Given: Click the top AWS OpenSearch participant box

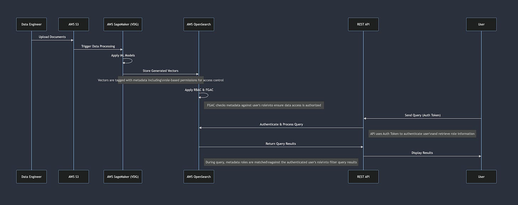Looking at the screenshot, I should (199, 24).
